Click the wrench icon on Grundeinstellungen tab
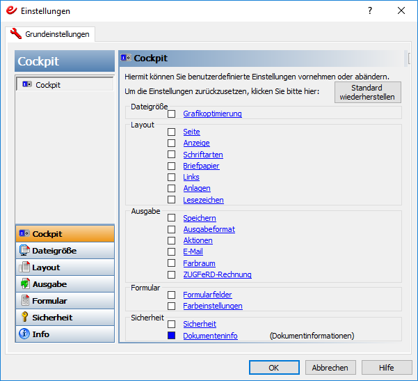 (16, 34)
